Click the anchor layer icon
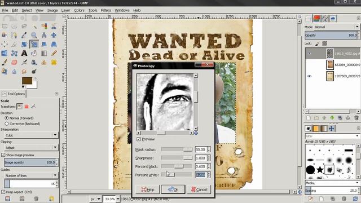Viewport: 361px width, 203px height. click(348, 118)
